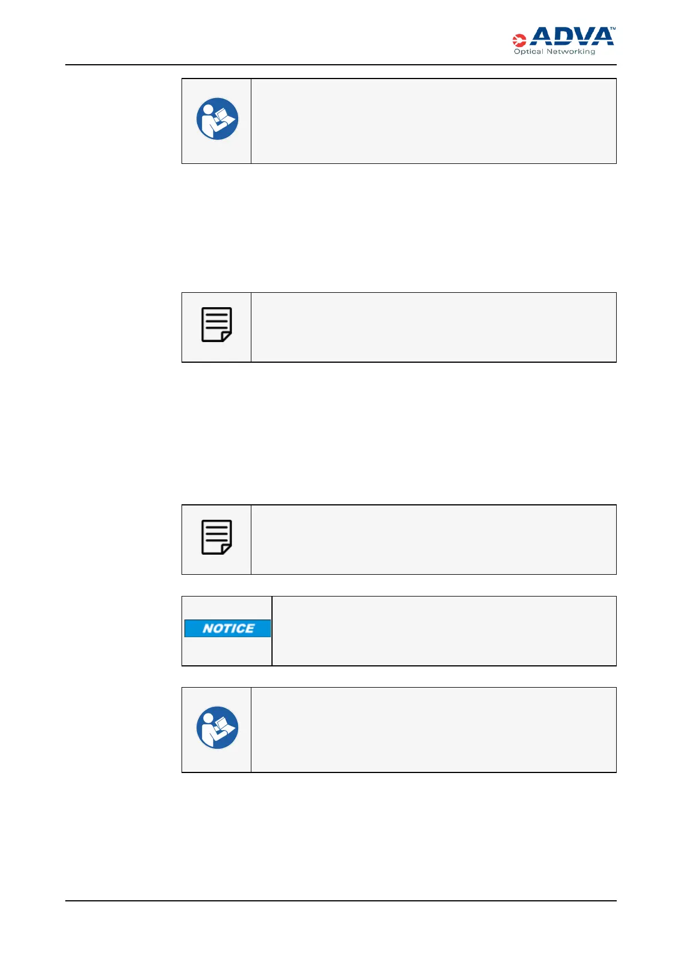Click the red arrow emblem in the logo
The width and height of the screenshot is (682, 965).
[x=519, y=40]
